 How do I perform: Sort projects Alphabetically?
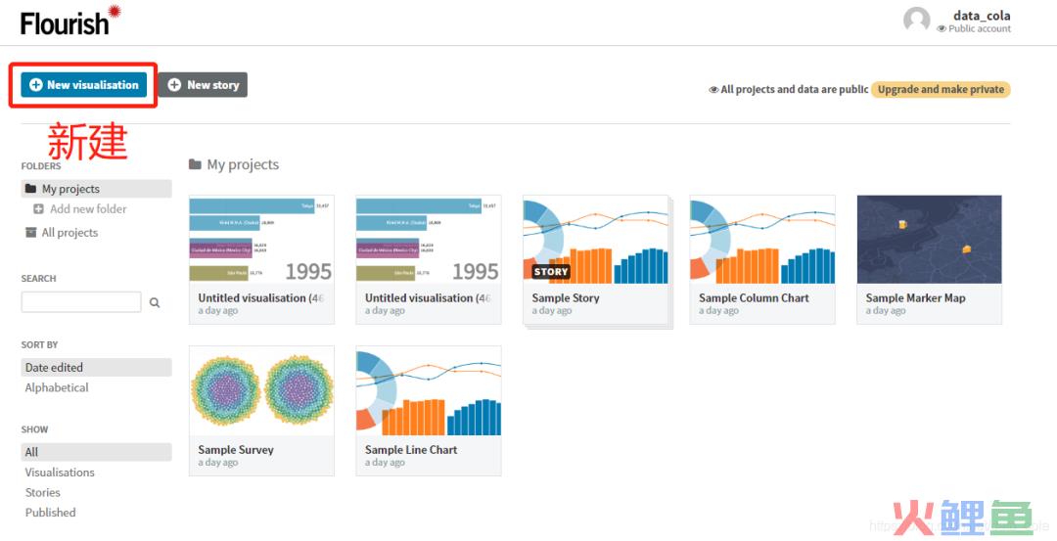(57, 387)
